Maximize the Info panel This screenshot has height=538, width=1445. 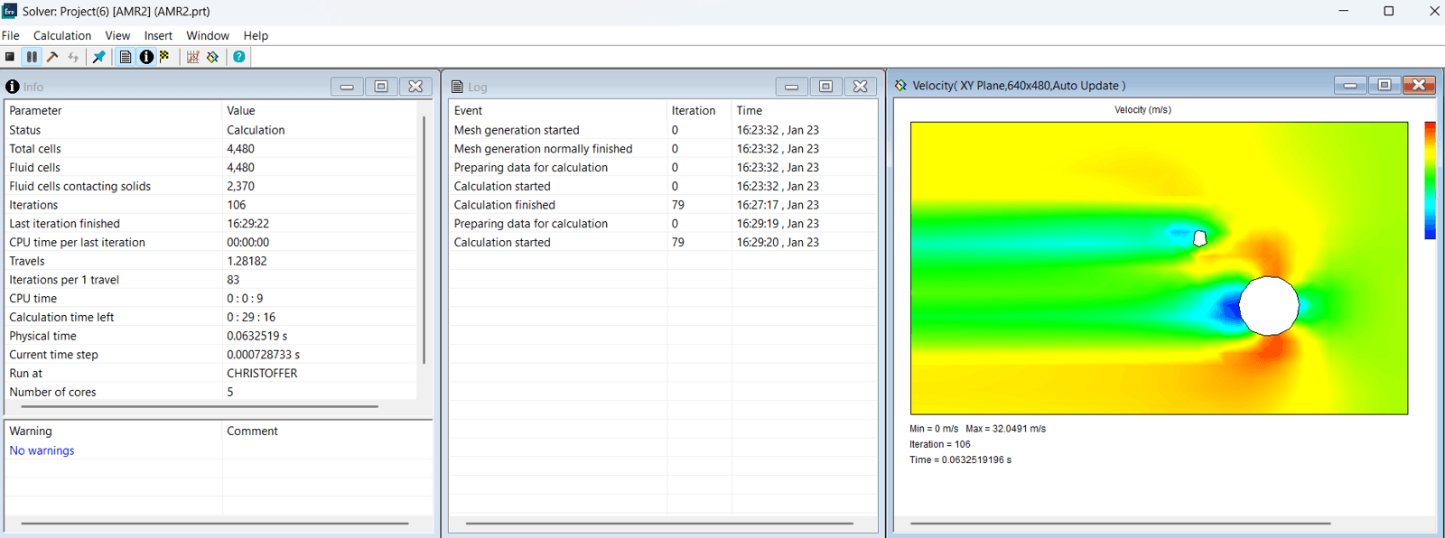(x=381, y=87)
